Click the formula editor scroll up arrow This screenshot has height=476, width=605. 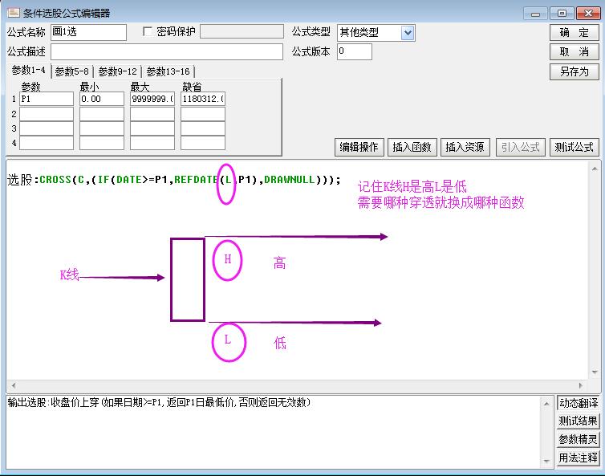pyautogui.click(x=595, y=169)
